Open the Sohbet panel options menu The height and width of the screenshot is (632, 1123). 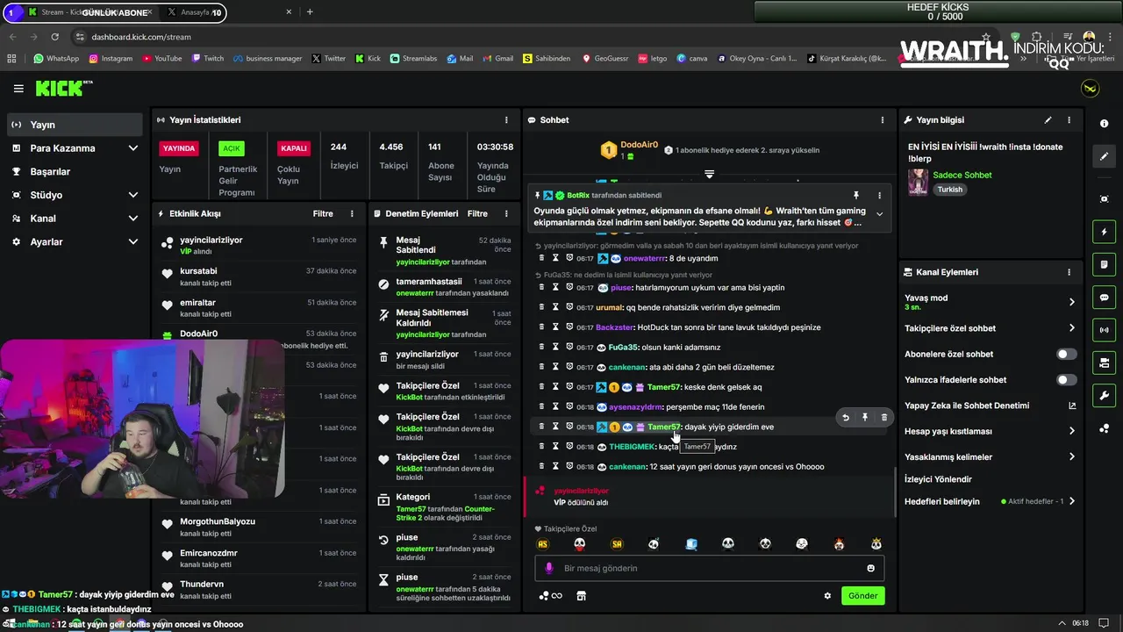883,119
